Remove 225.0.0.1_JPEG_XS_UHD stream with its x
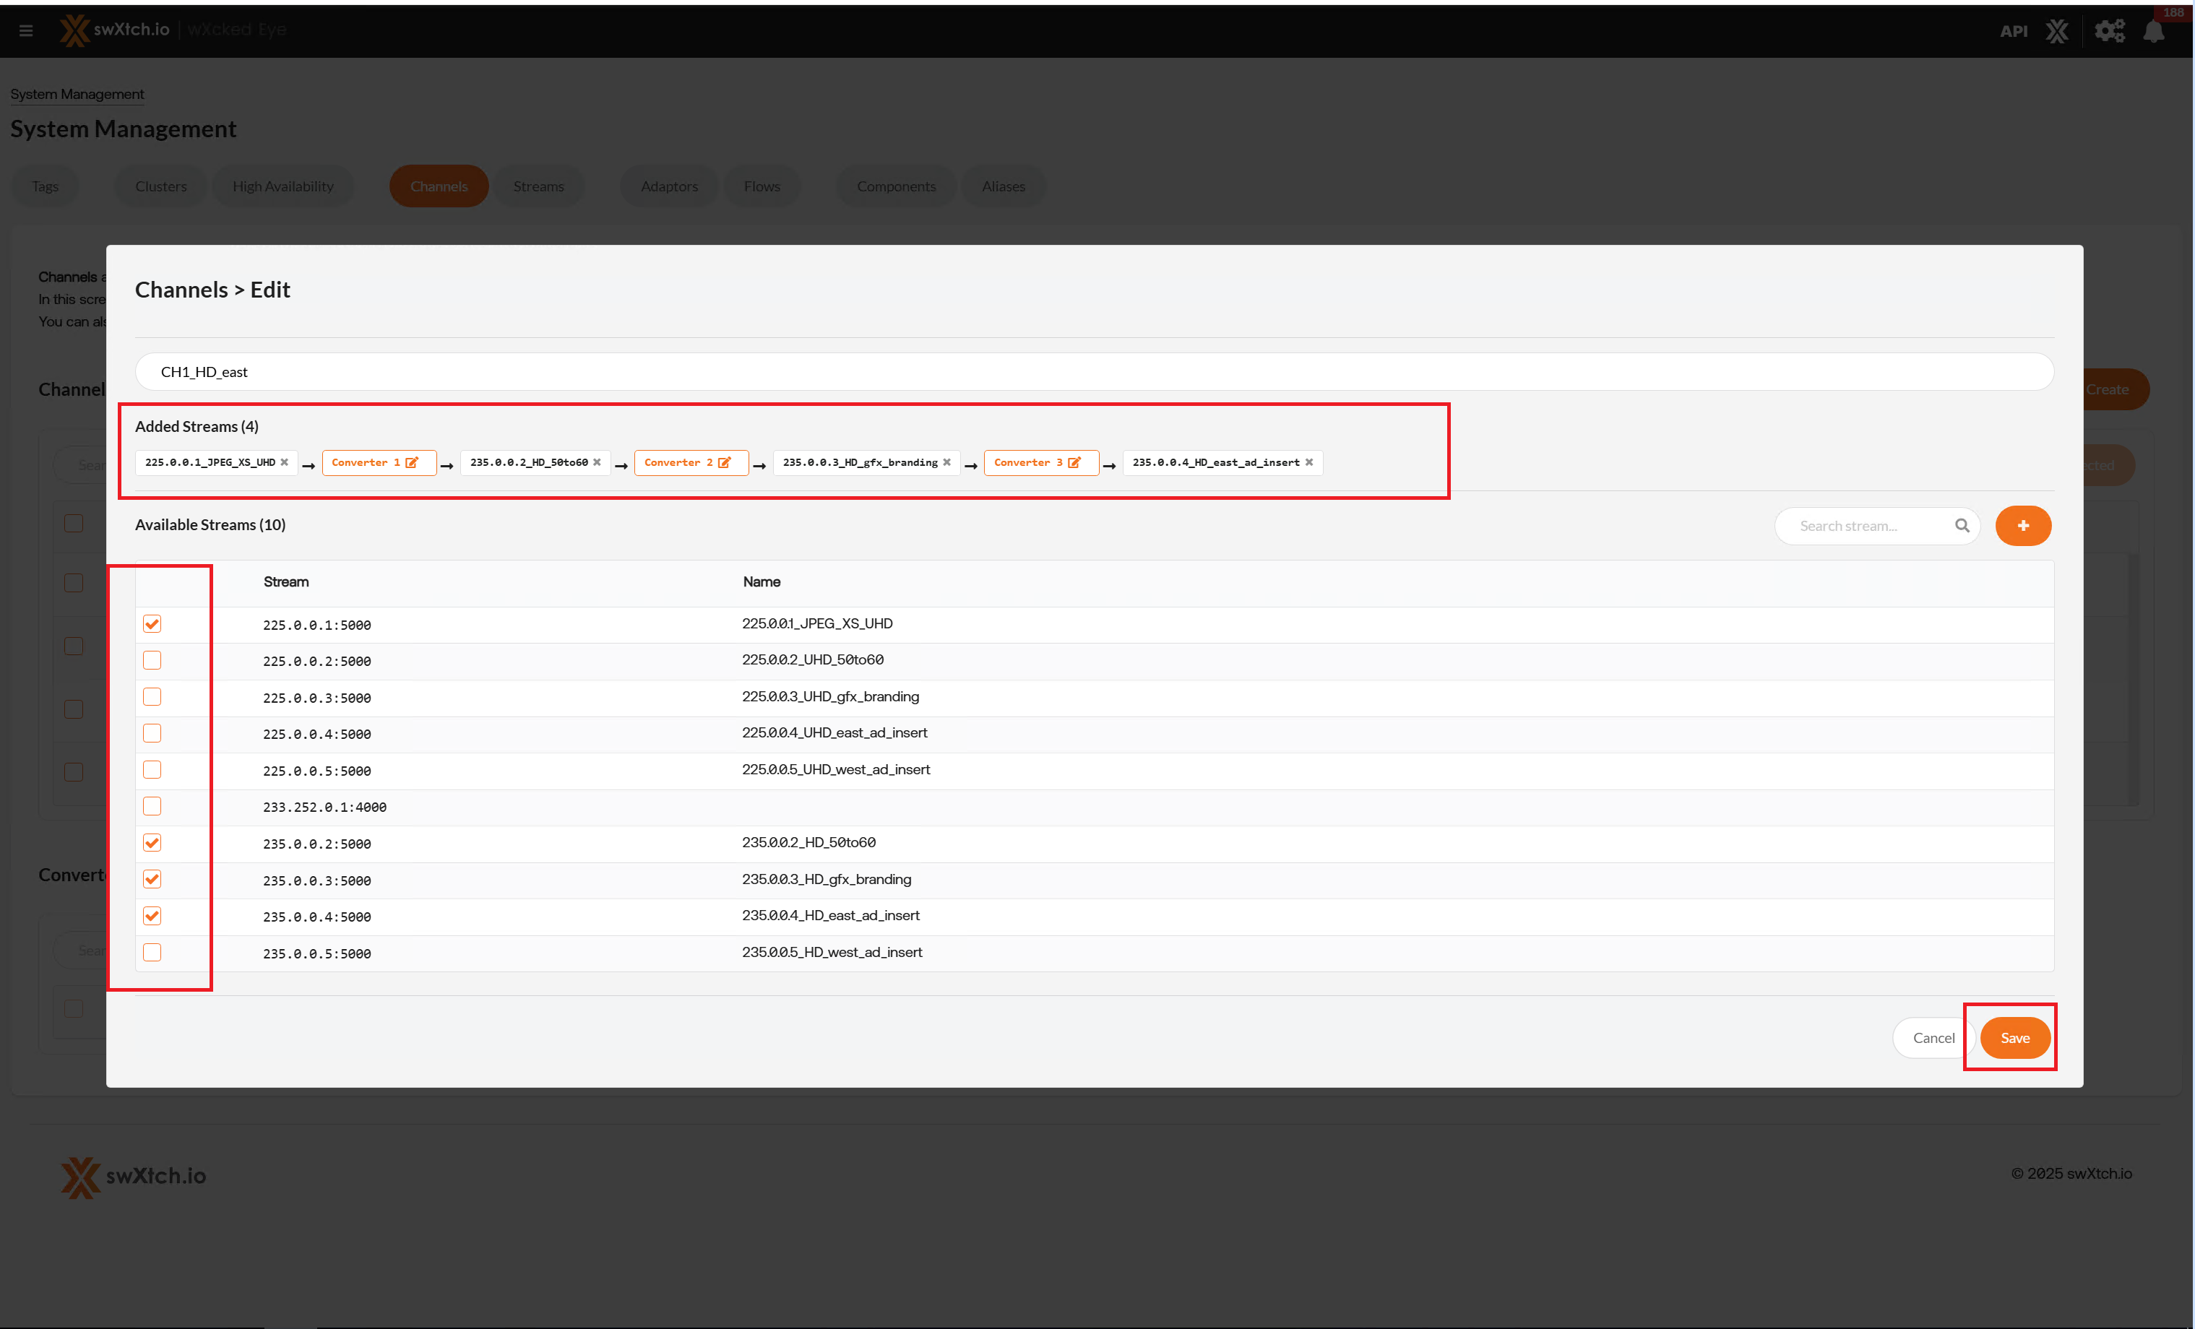The width and height of the screenshot is (2195, 1329). [284, 462]
